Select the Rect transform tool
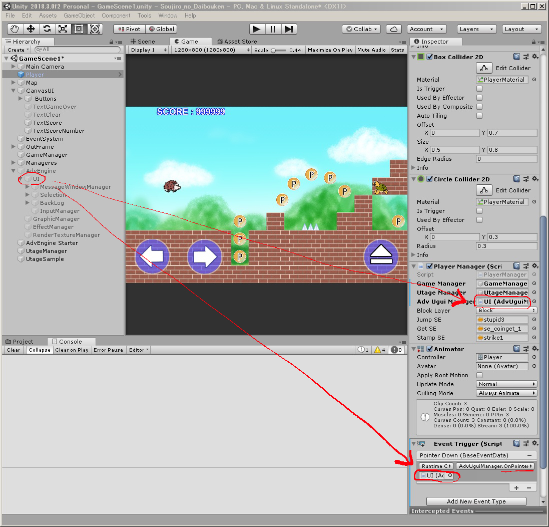 pyautogui.click(x=79, y=29)
